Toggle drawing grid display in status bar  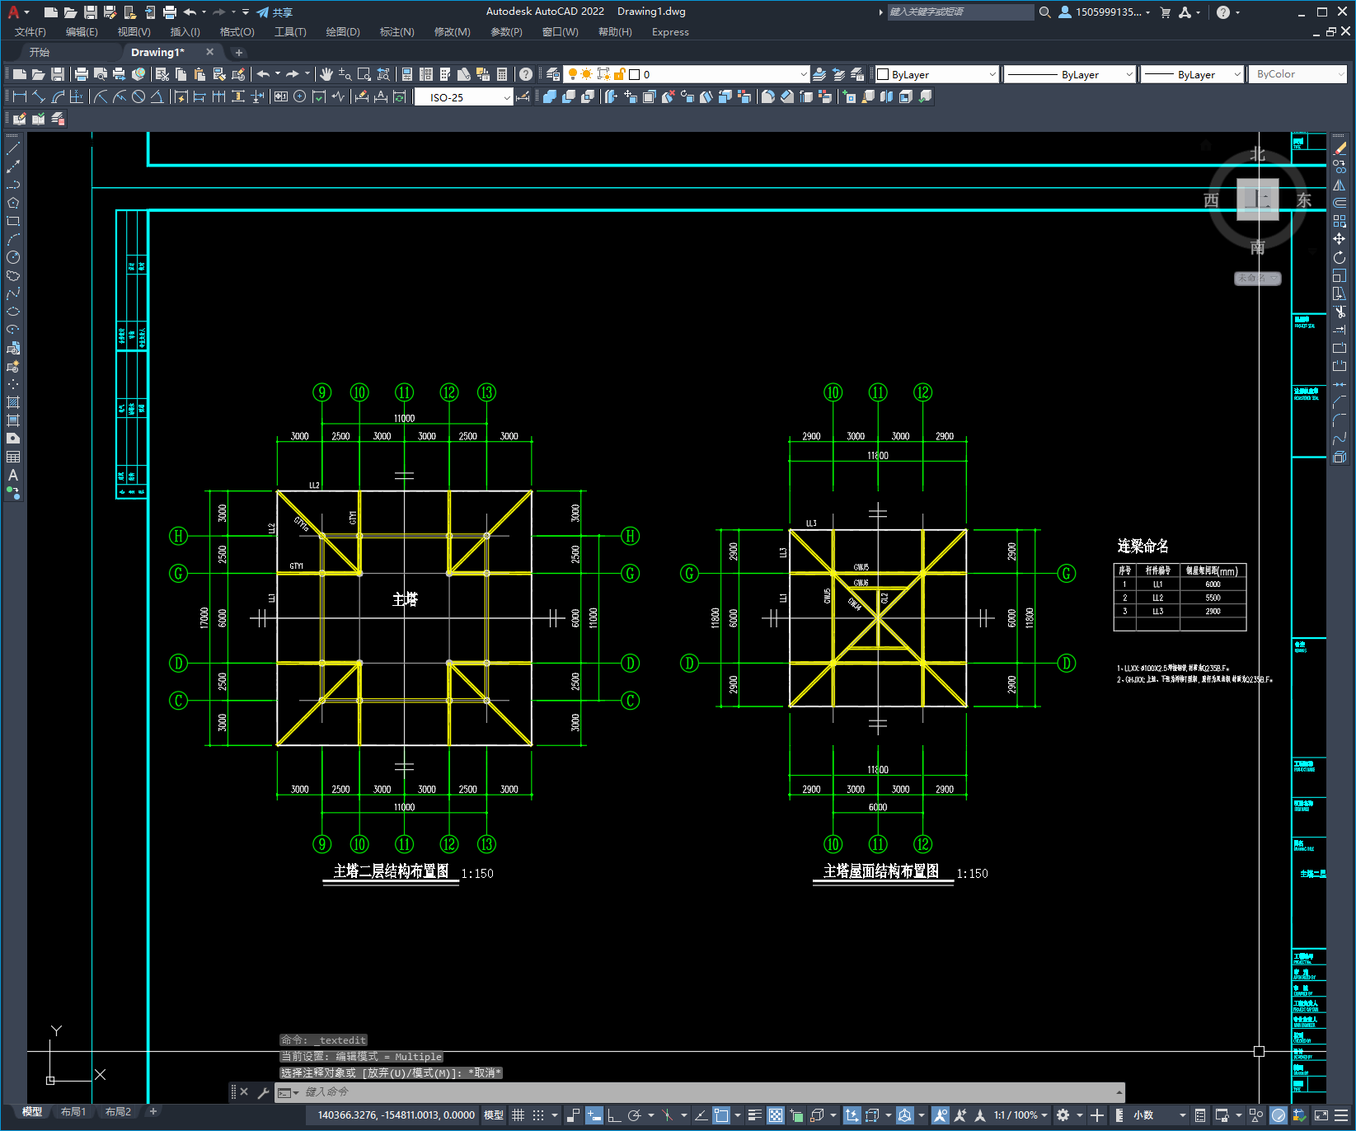518,1115
